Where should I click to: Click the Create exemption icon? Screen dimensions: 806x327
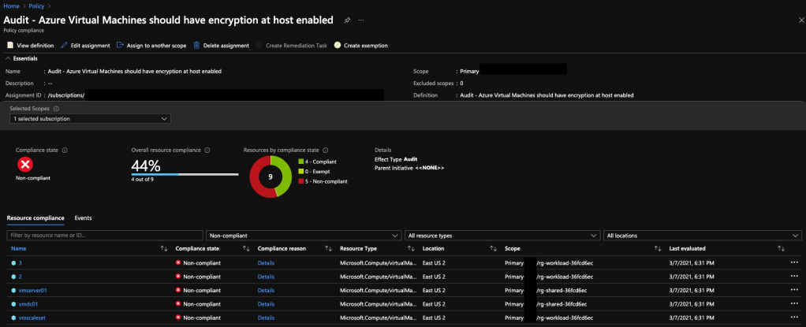[x=338, y=46]
